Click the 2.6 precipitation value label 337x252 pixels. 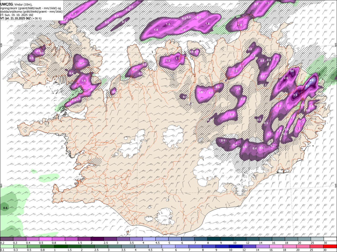click(286, 78)
